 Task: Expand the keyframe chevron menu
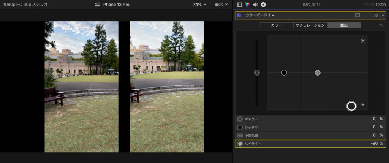click(x=383, y=15)
